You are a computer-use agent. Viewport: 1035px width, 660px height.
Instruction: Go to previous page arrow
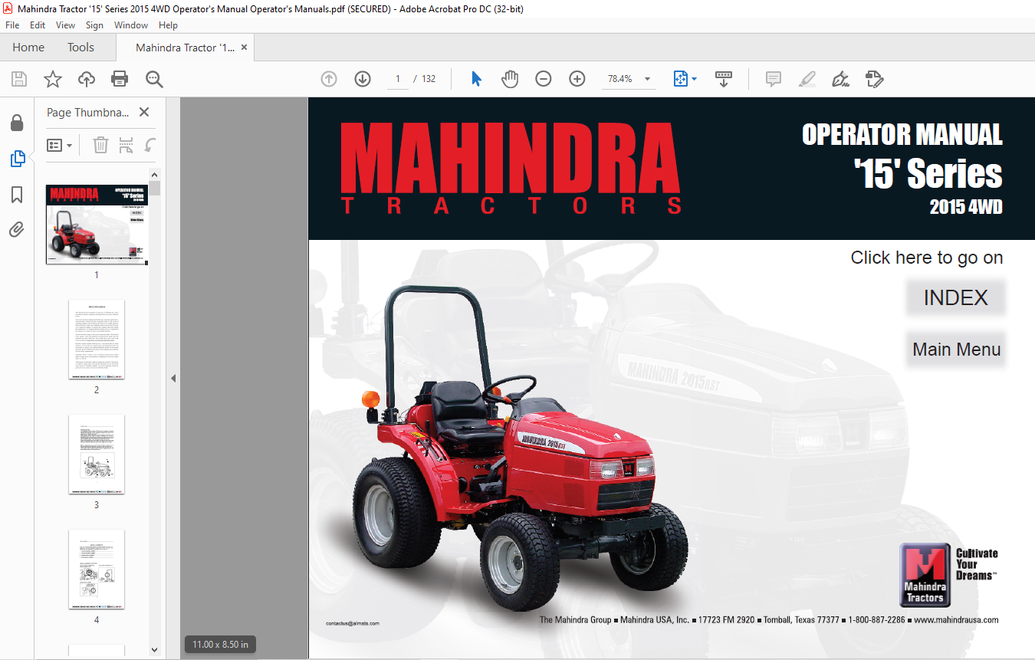tap(329, 79)
